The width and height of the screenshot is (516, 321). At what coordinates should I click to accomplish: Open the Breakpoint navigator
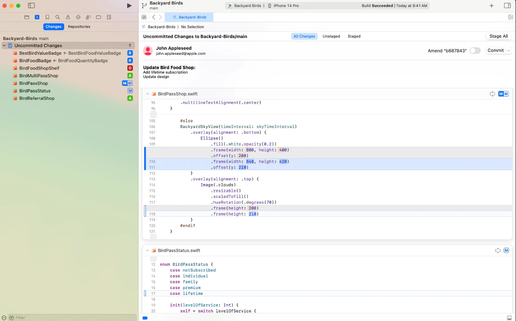(x=99, y=17)
